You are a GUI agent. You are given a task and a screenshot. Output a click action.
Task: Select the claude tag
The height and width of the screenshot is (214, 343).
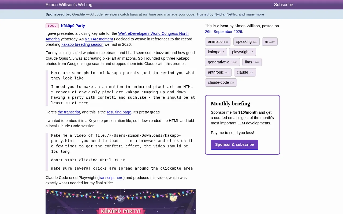click(x=245, y=72)
